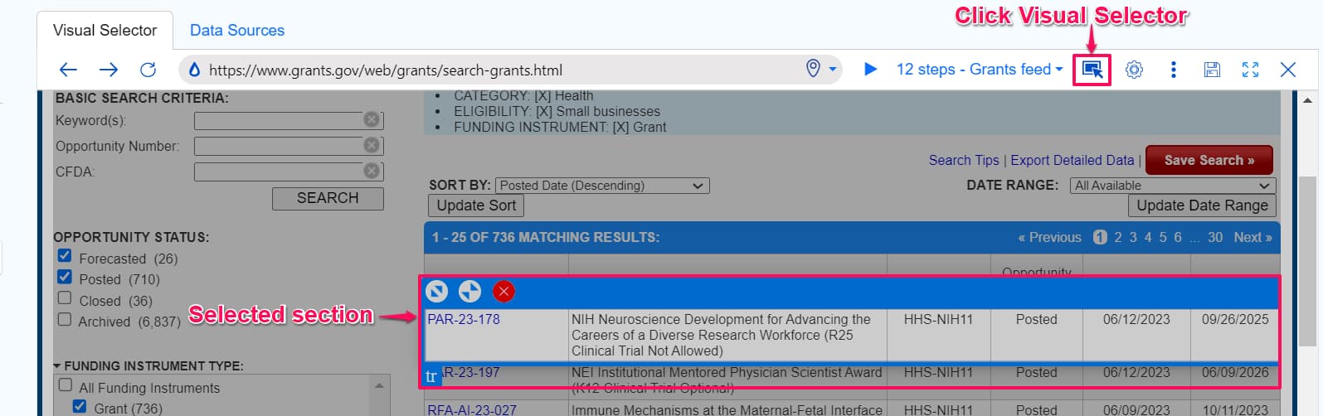Check the Archived status checkbox
Image resolution: width=1323 pixels, height=416 pixels.
65,319
